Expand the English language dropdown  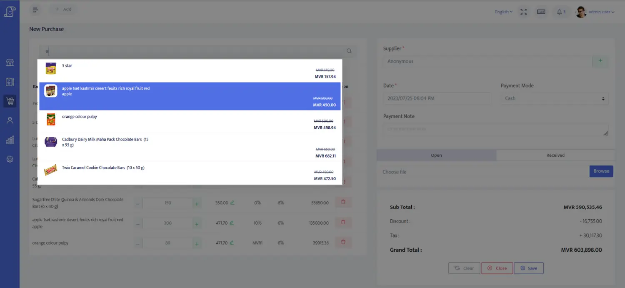503,12
